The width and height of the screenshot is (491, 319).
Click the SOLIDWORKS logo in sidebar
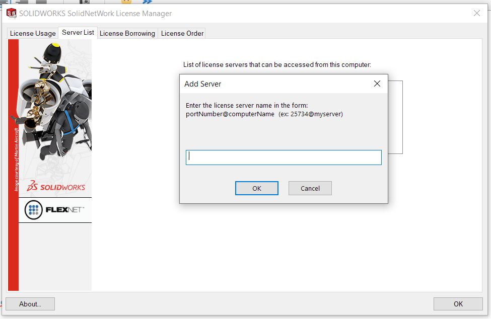(x=56, y=186)
